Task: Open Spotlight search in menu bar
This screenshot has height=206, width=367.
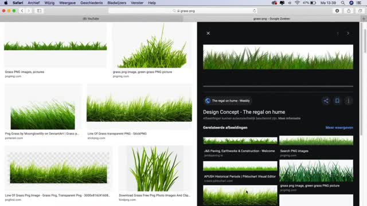Action: click(x=343, y=3)
